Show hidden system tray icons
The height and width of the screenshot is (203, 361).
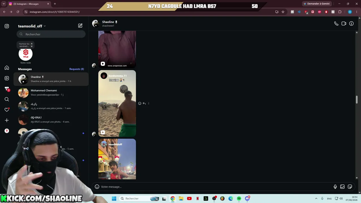pyautogui.click(x=316, y=198)
